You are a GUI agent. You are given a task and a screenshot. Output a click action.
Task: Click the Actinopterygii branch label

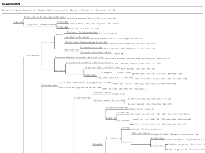tap(83, 98)
